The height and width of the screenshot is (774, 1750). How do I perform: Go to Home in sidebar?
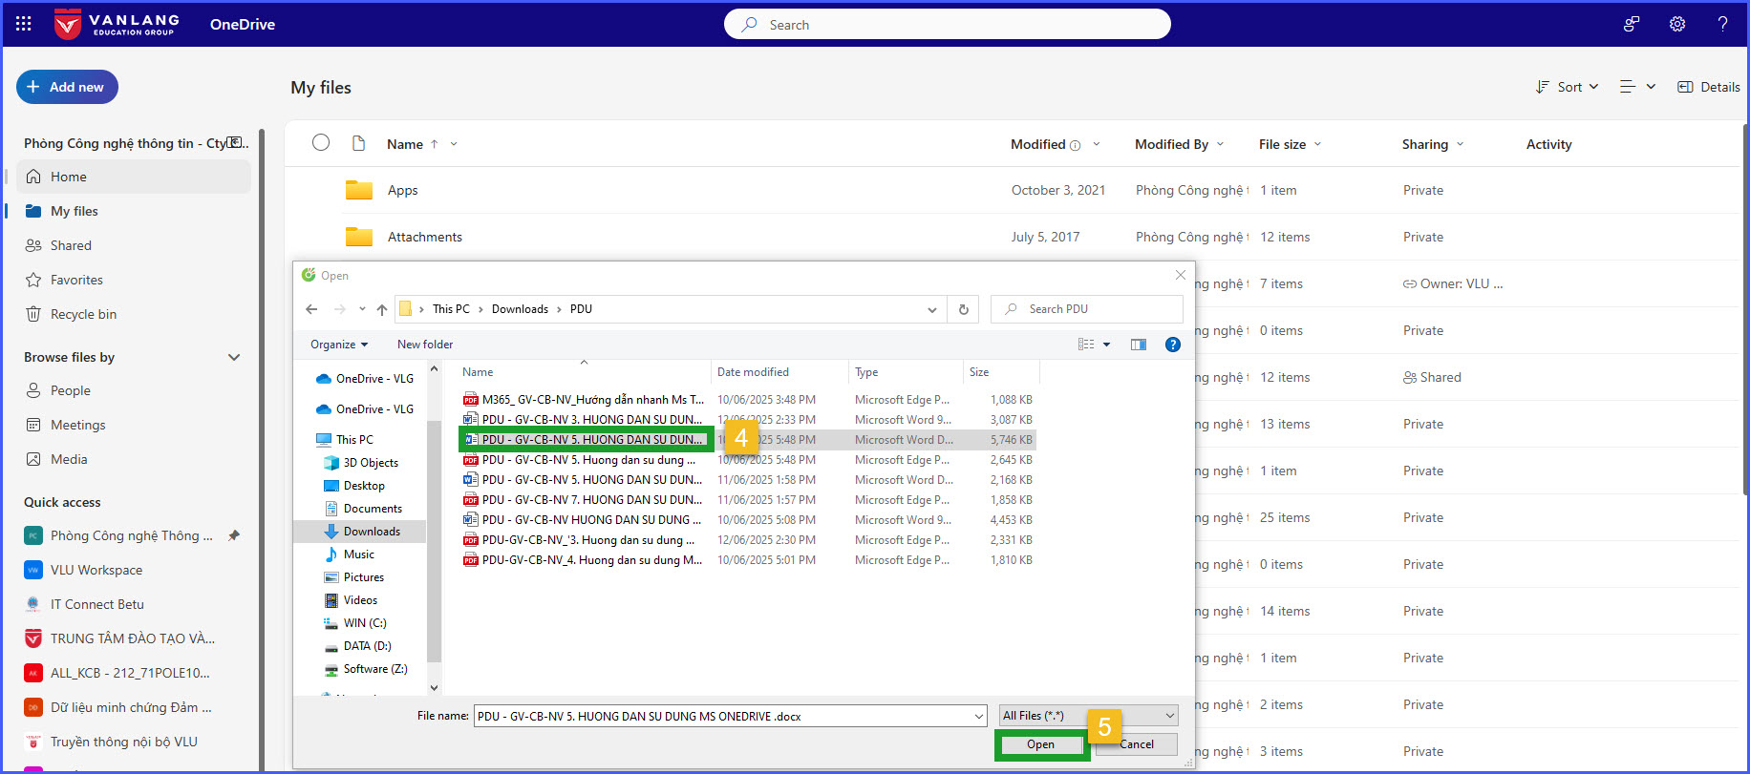pos(134,177)
